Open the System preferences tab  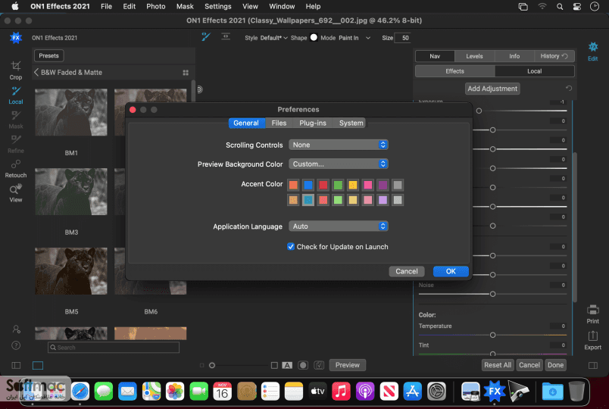351,123
